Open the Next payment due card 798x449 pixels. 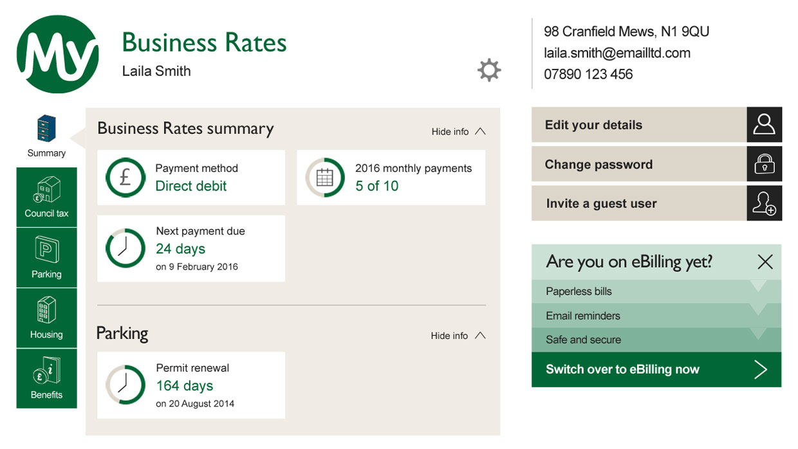(x=191, y=248)
